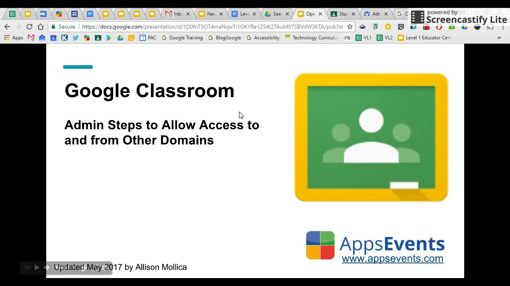Follow the www.appsevents.com link

pos(392,259)
